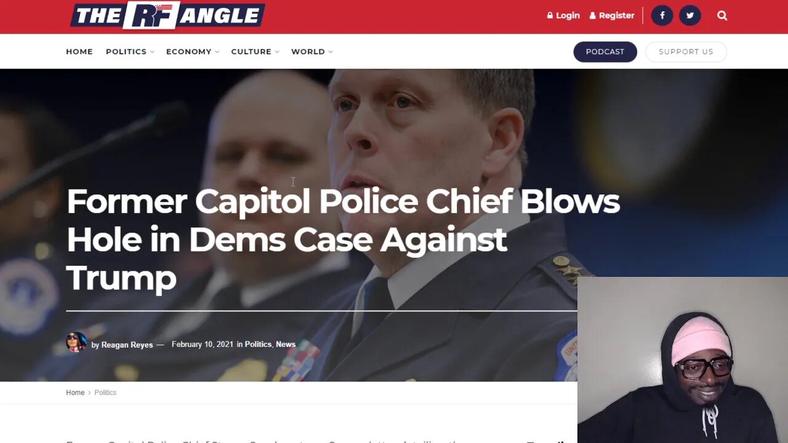This screenshot has height=443, width=788.
Task: Expand the Politics dropdown menu
Action: point(130,52)
